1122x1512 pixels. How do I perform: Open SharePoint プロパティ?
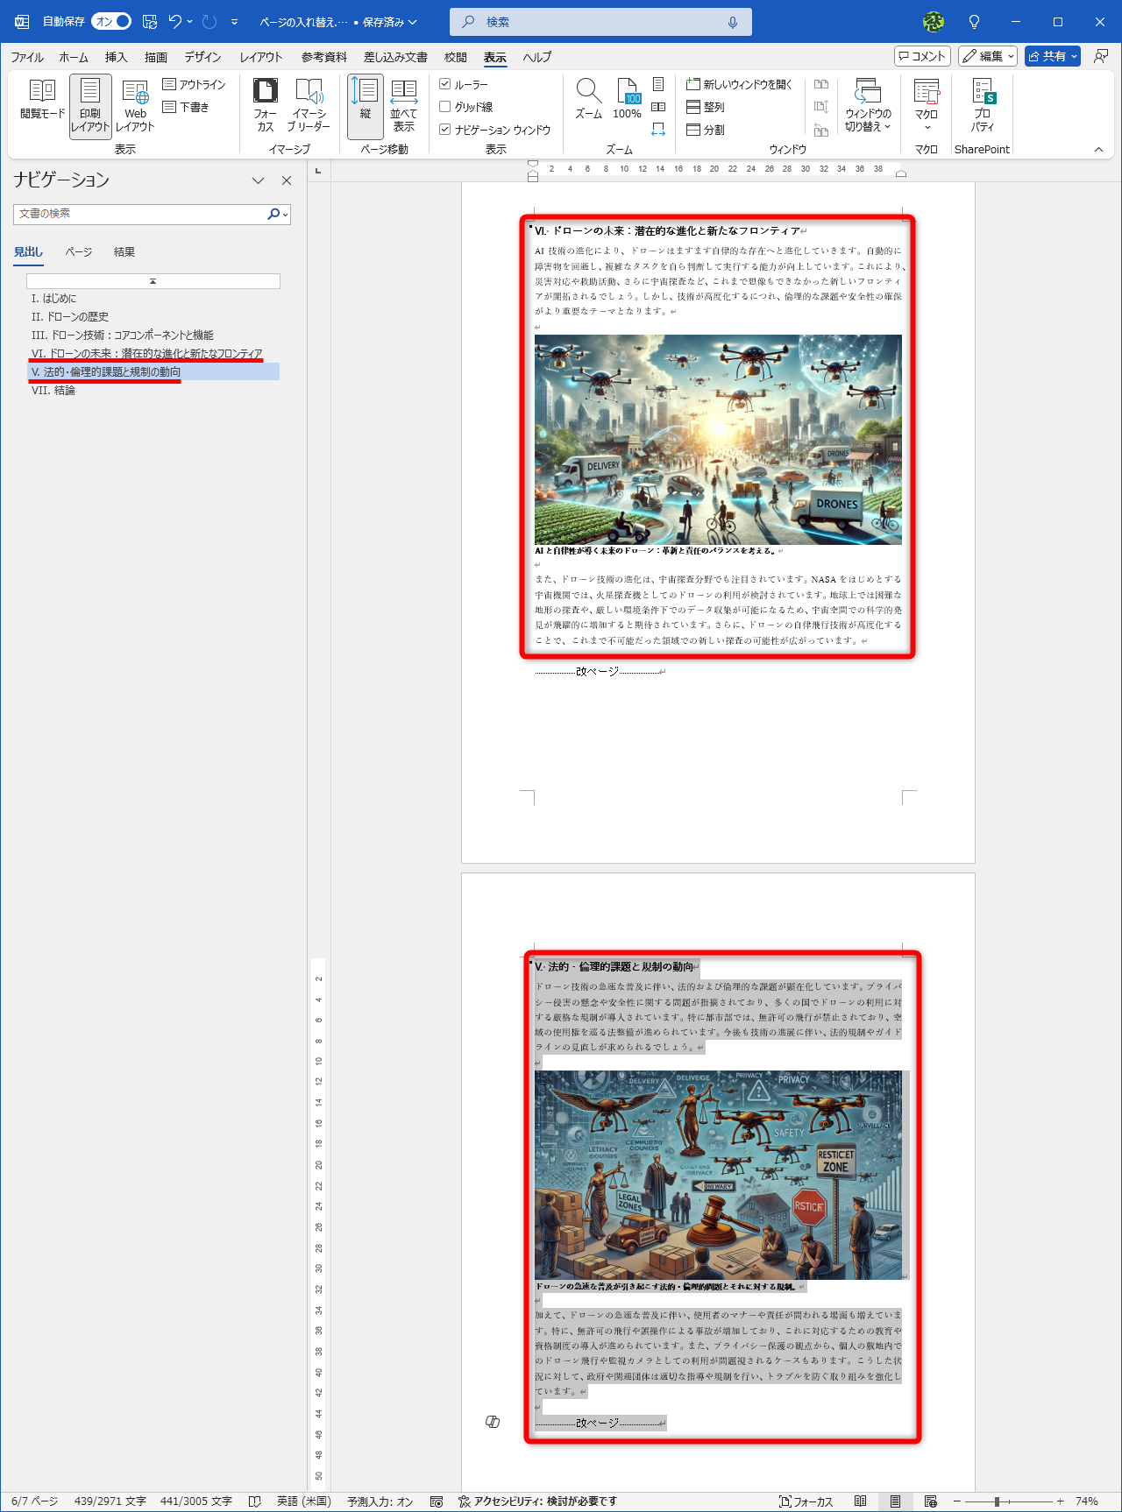click(x=983, y=106)
